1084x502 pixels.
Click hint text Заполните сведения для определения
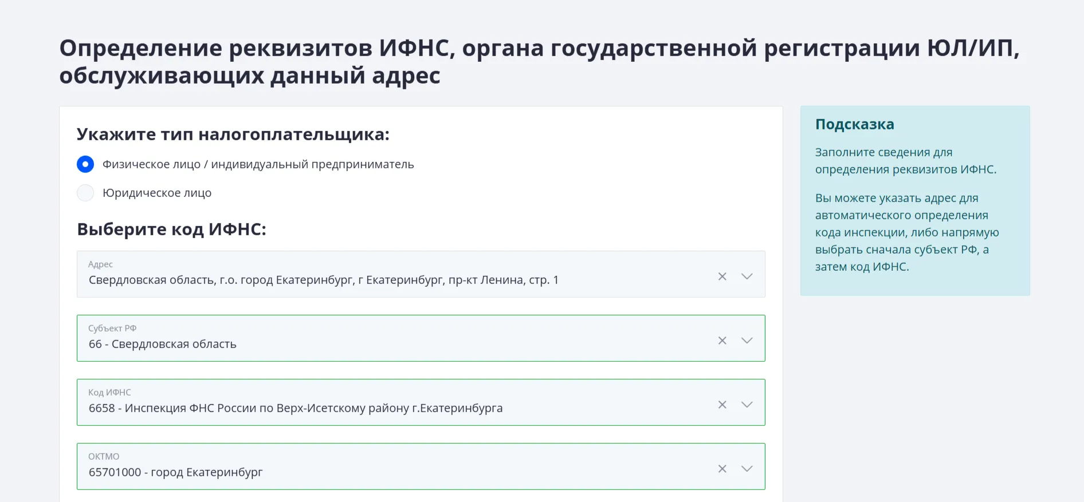point(905,161)
